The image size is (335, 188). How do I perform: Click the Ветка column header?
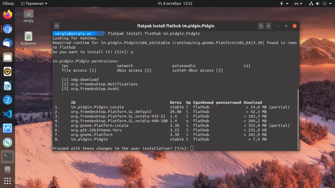[x=176, y=102]
